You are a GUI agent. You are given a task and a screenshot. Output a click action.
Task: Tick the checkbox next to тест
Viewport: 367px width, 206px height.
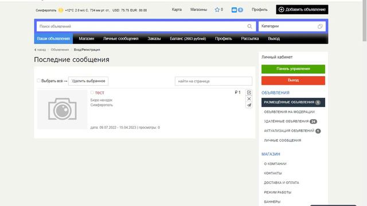(92, 93)
